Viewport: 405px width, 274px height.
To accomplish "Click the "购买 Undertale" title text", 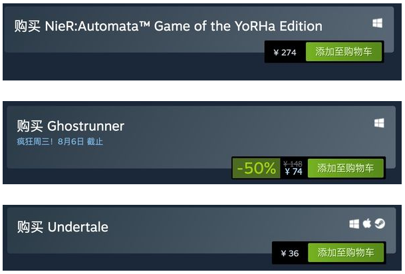I will point(63,227).
